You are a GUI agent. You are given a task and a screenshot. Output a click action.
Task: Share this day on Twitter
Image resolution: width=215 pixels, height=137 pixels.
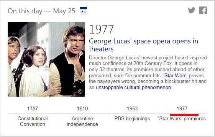tap(192, 10)
